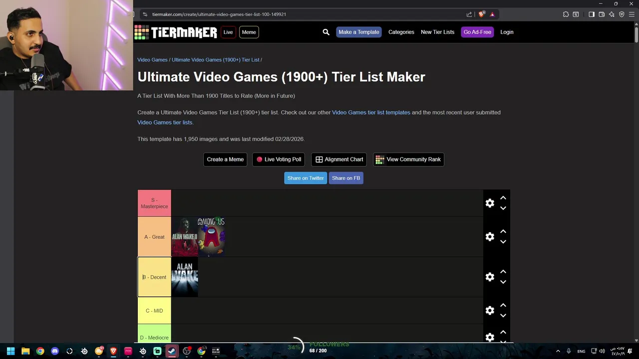View site information icon left of URL
This screenshot has height=359, width=639.
pyautogui.click(x=145, y=14)
